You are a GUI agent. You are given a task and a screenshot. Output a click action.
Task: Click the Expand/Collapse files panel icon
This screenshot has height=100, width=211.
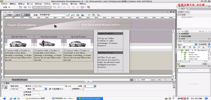209,47
